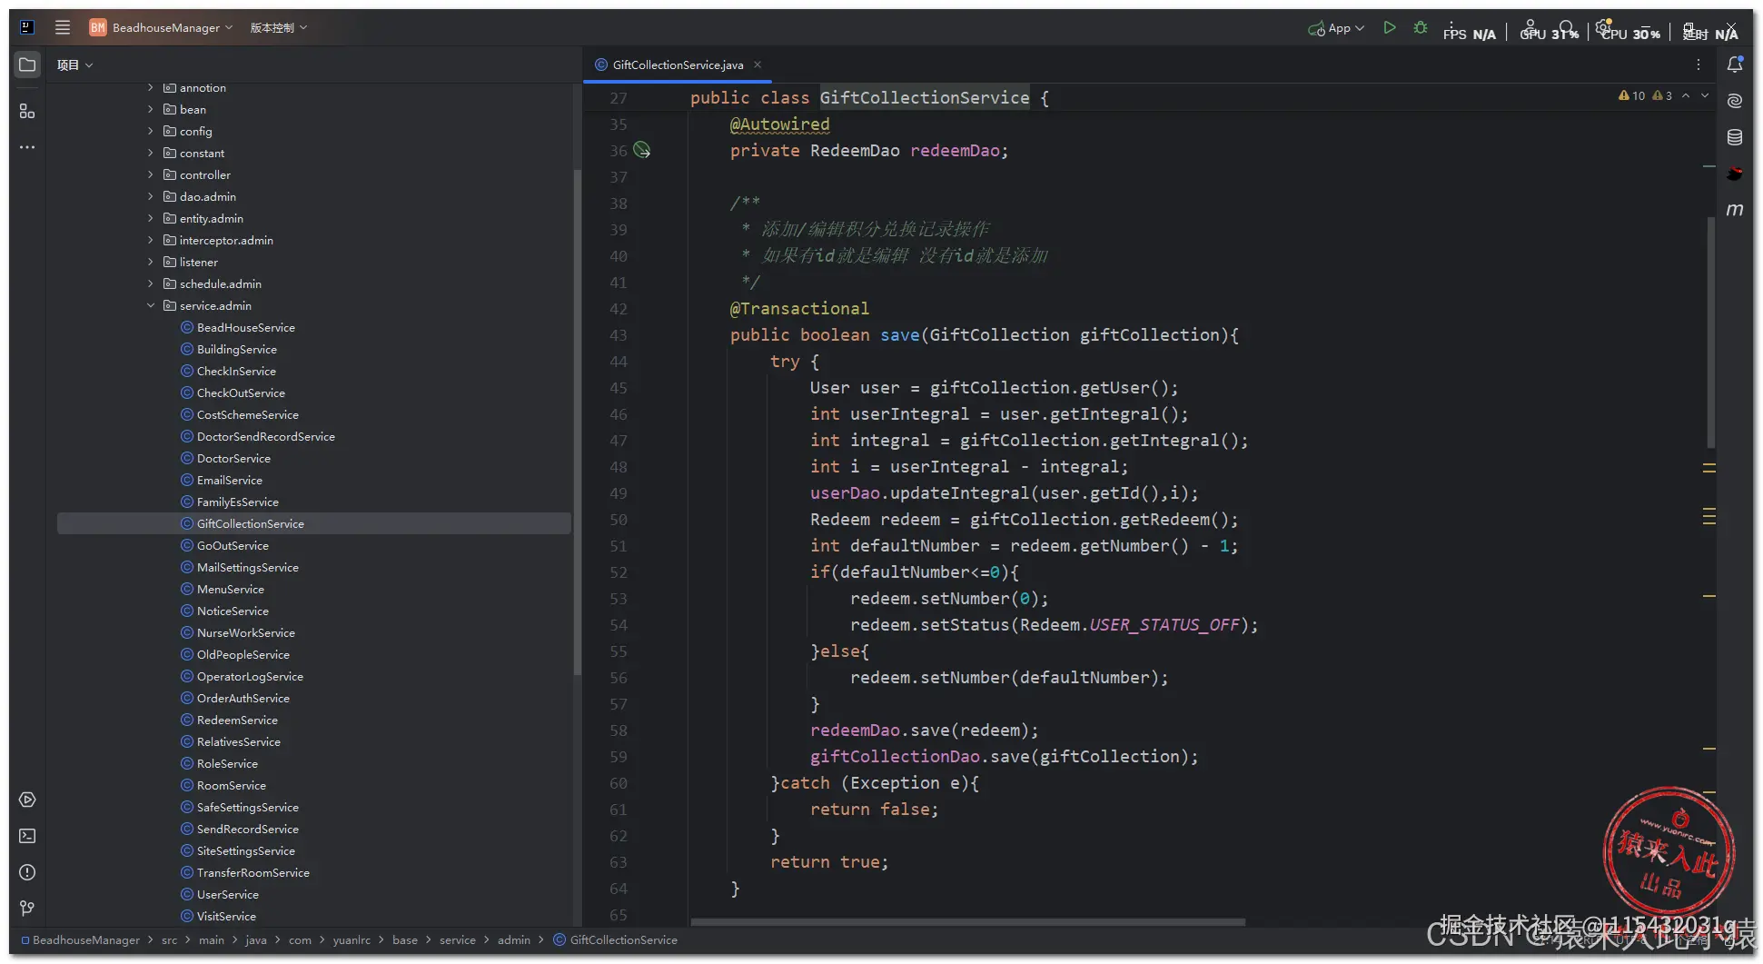This screenshot has width=1763, height=964.
Task: Open the App run configuration dropdown
Action: pos(1336,28)
